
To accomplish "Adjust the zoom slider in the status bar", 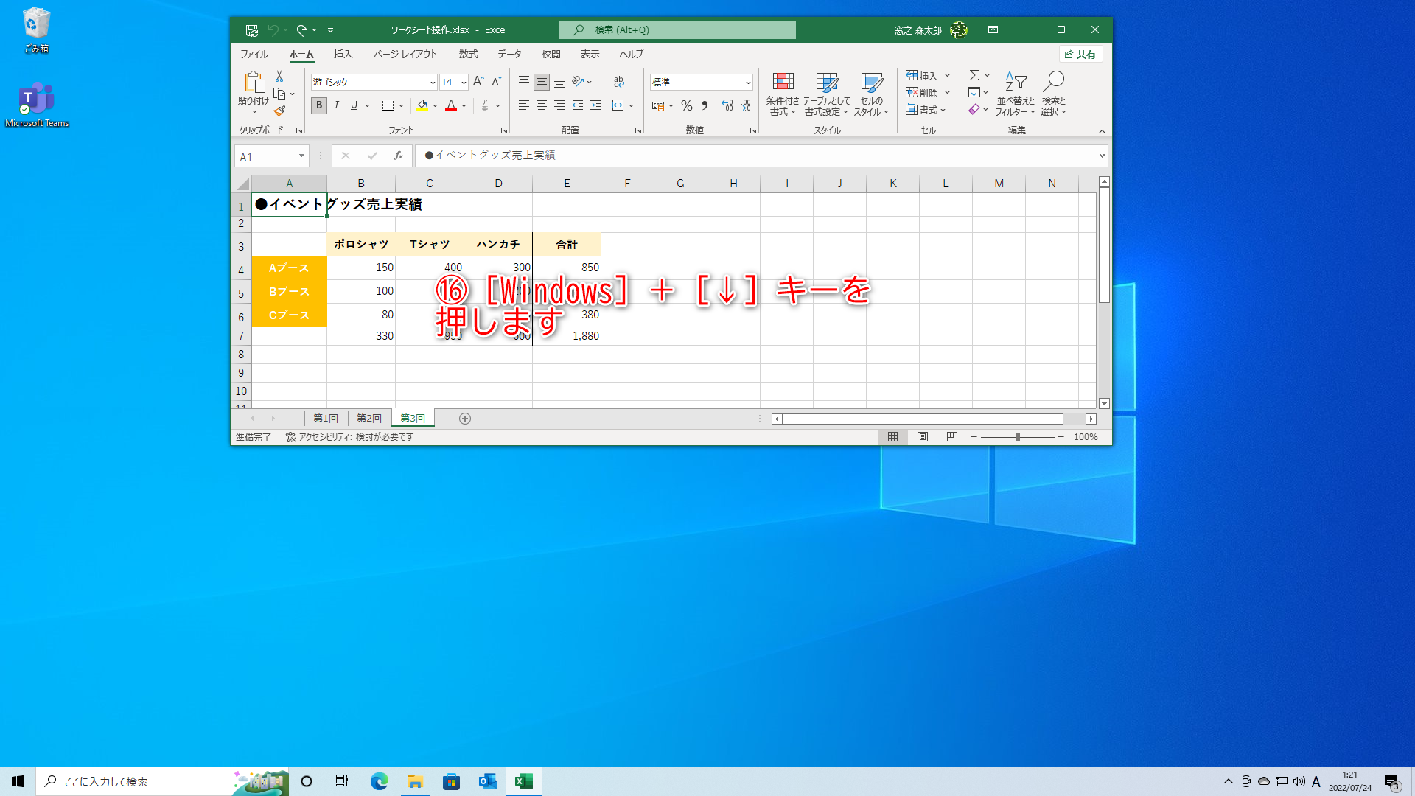I will tap(1018, 436).
